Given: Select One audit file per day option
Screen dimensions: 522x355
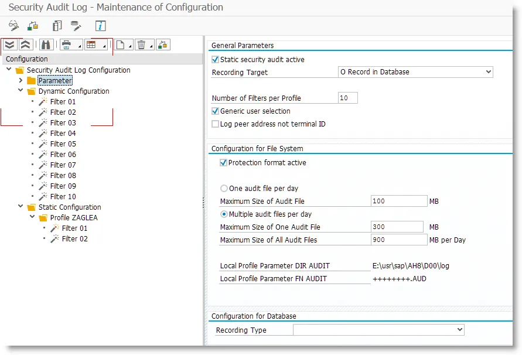Looking at the screenshot, I should tap(224, 189).
